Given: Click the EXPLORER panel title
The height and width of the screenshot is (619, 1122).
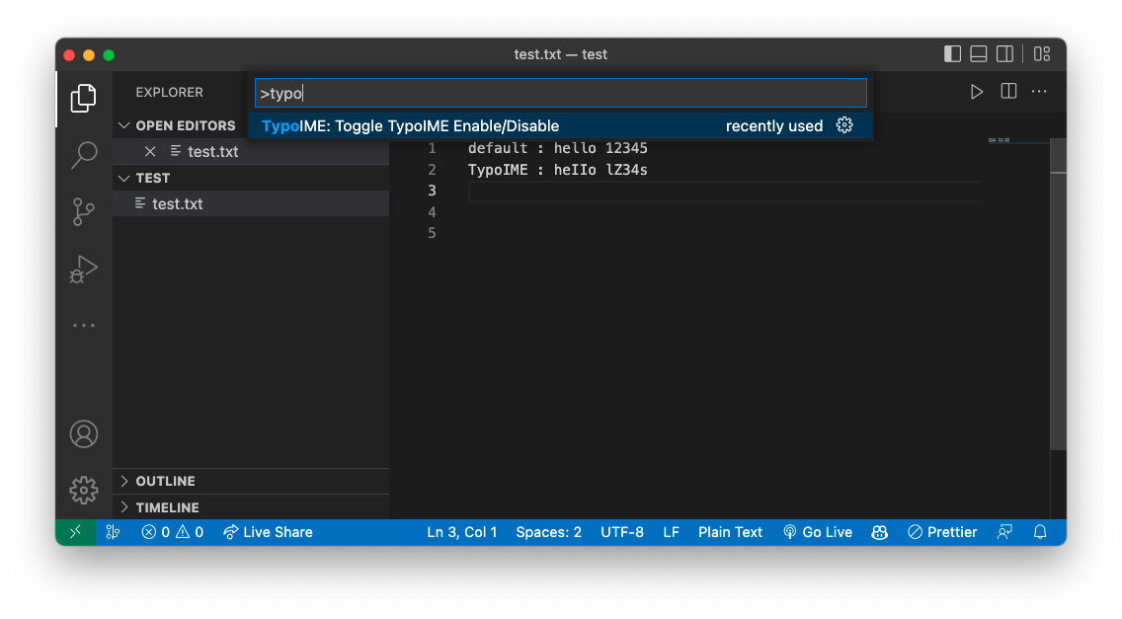Looking at the screenshot, I should [x=170, y=93].
